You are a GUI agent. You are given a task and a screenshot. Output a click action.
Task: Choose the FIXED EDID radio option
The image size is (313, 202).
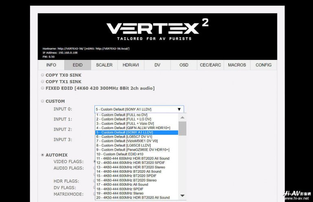(42, 88)
